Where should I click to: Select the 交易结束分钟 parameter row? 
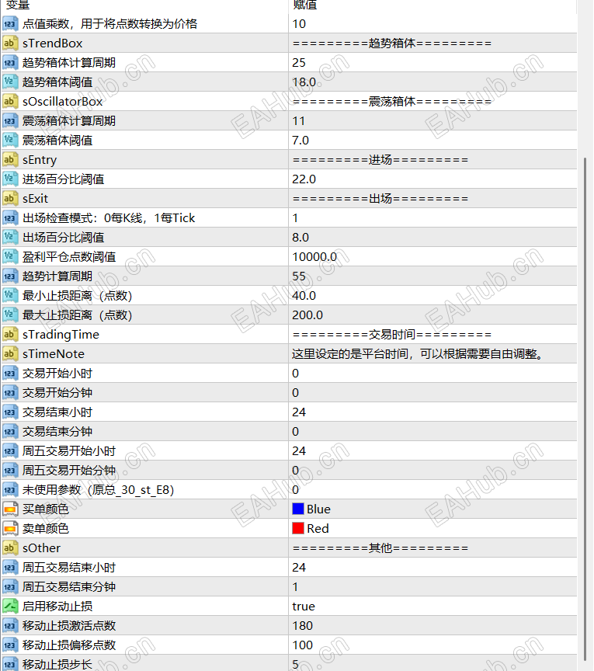click(289, 431)
